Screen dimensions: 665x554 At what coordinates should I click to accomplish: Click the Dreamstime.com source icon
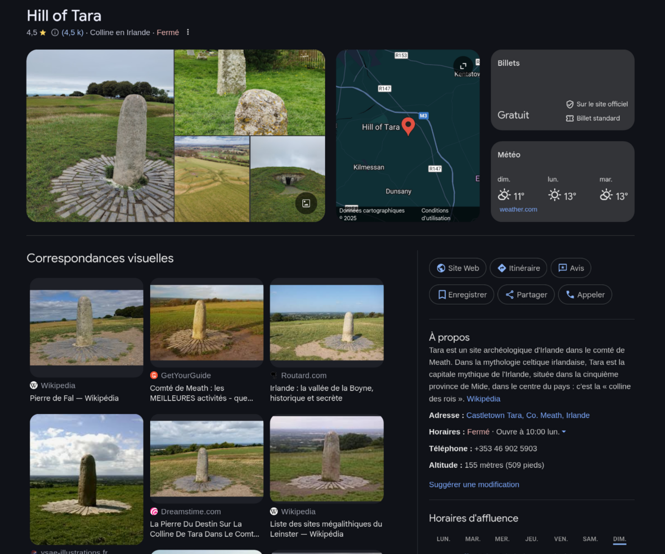(154, 512)
